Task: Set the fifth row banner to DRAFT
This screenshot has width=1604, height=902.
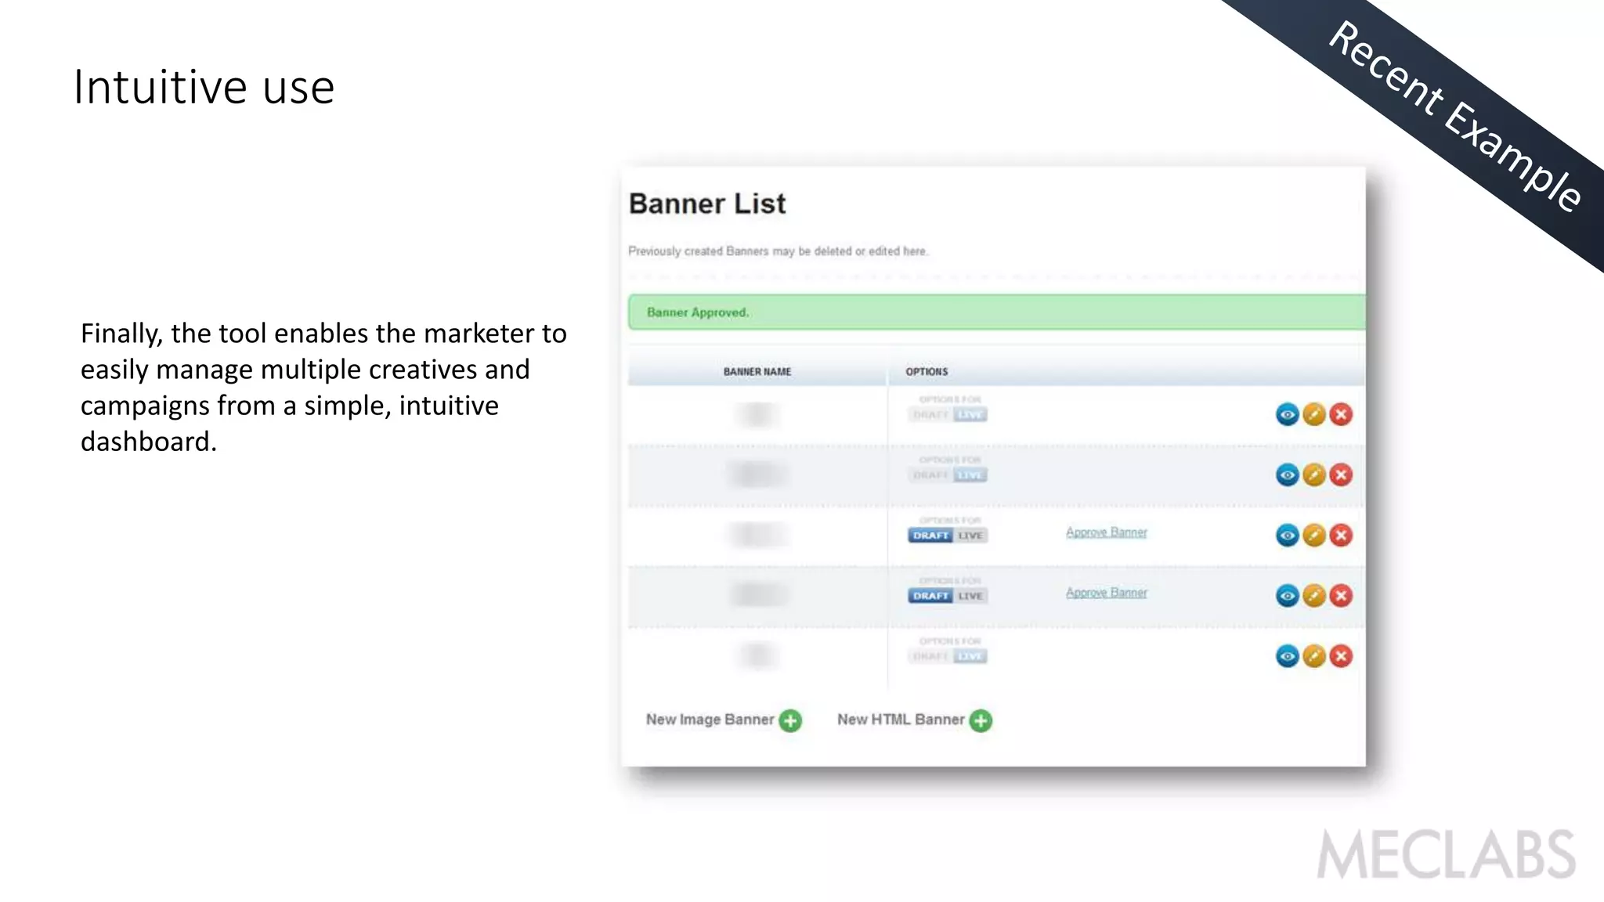Action: tap(930, 656)
